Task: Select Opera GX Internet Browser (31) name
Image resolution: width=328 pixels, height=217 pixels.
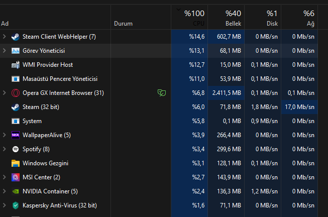Action: (63, 93)
